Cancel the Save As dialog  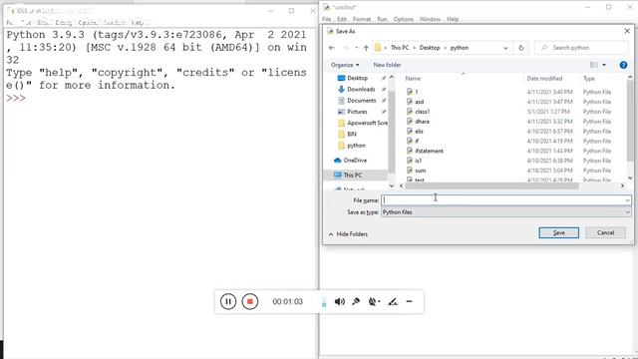pos(605,232)
